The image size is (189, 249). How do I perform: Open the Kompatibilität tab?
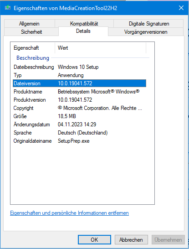tap(84, 24)
